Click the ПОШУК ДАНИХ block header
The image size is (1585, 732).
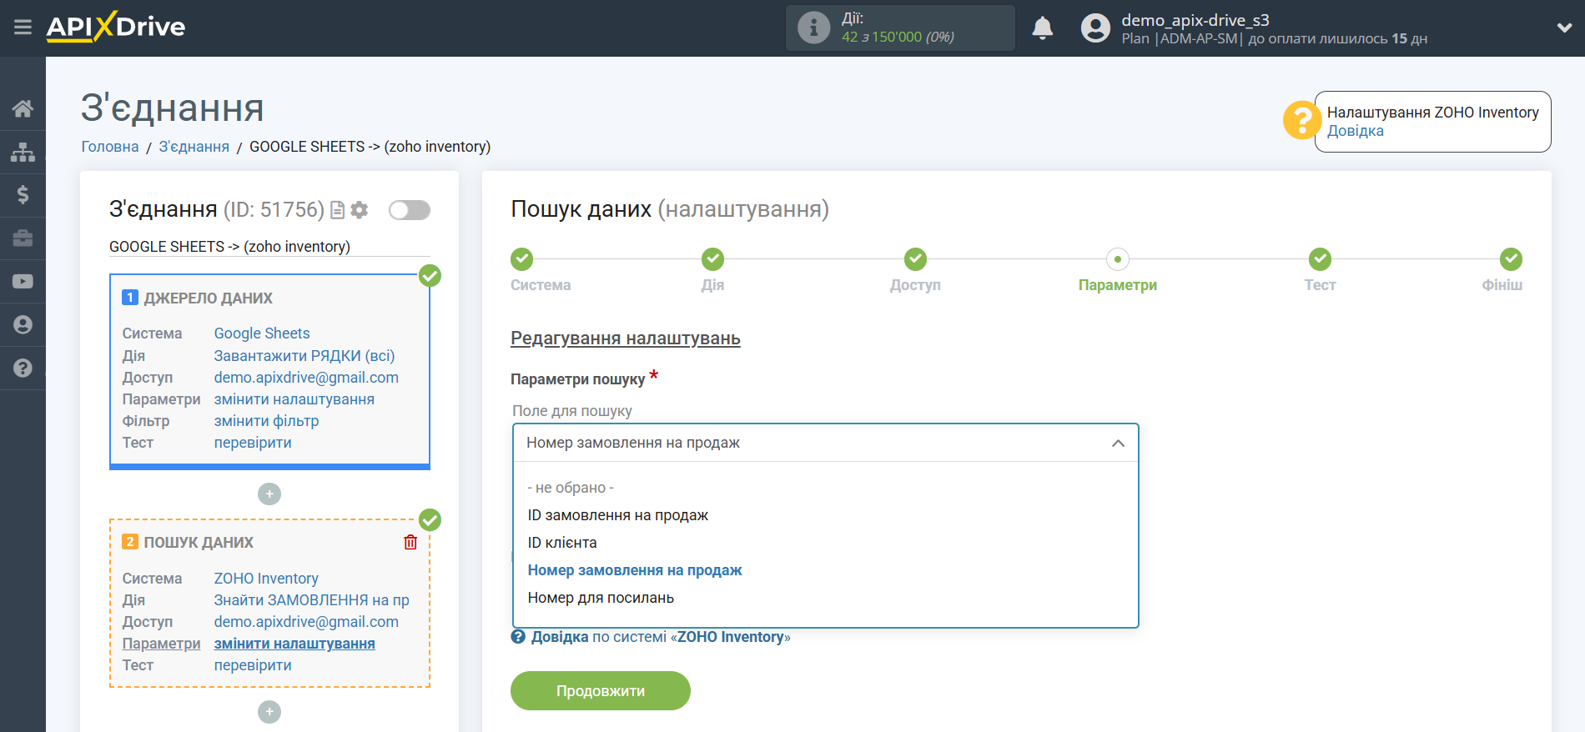click(x=199, y=543)
